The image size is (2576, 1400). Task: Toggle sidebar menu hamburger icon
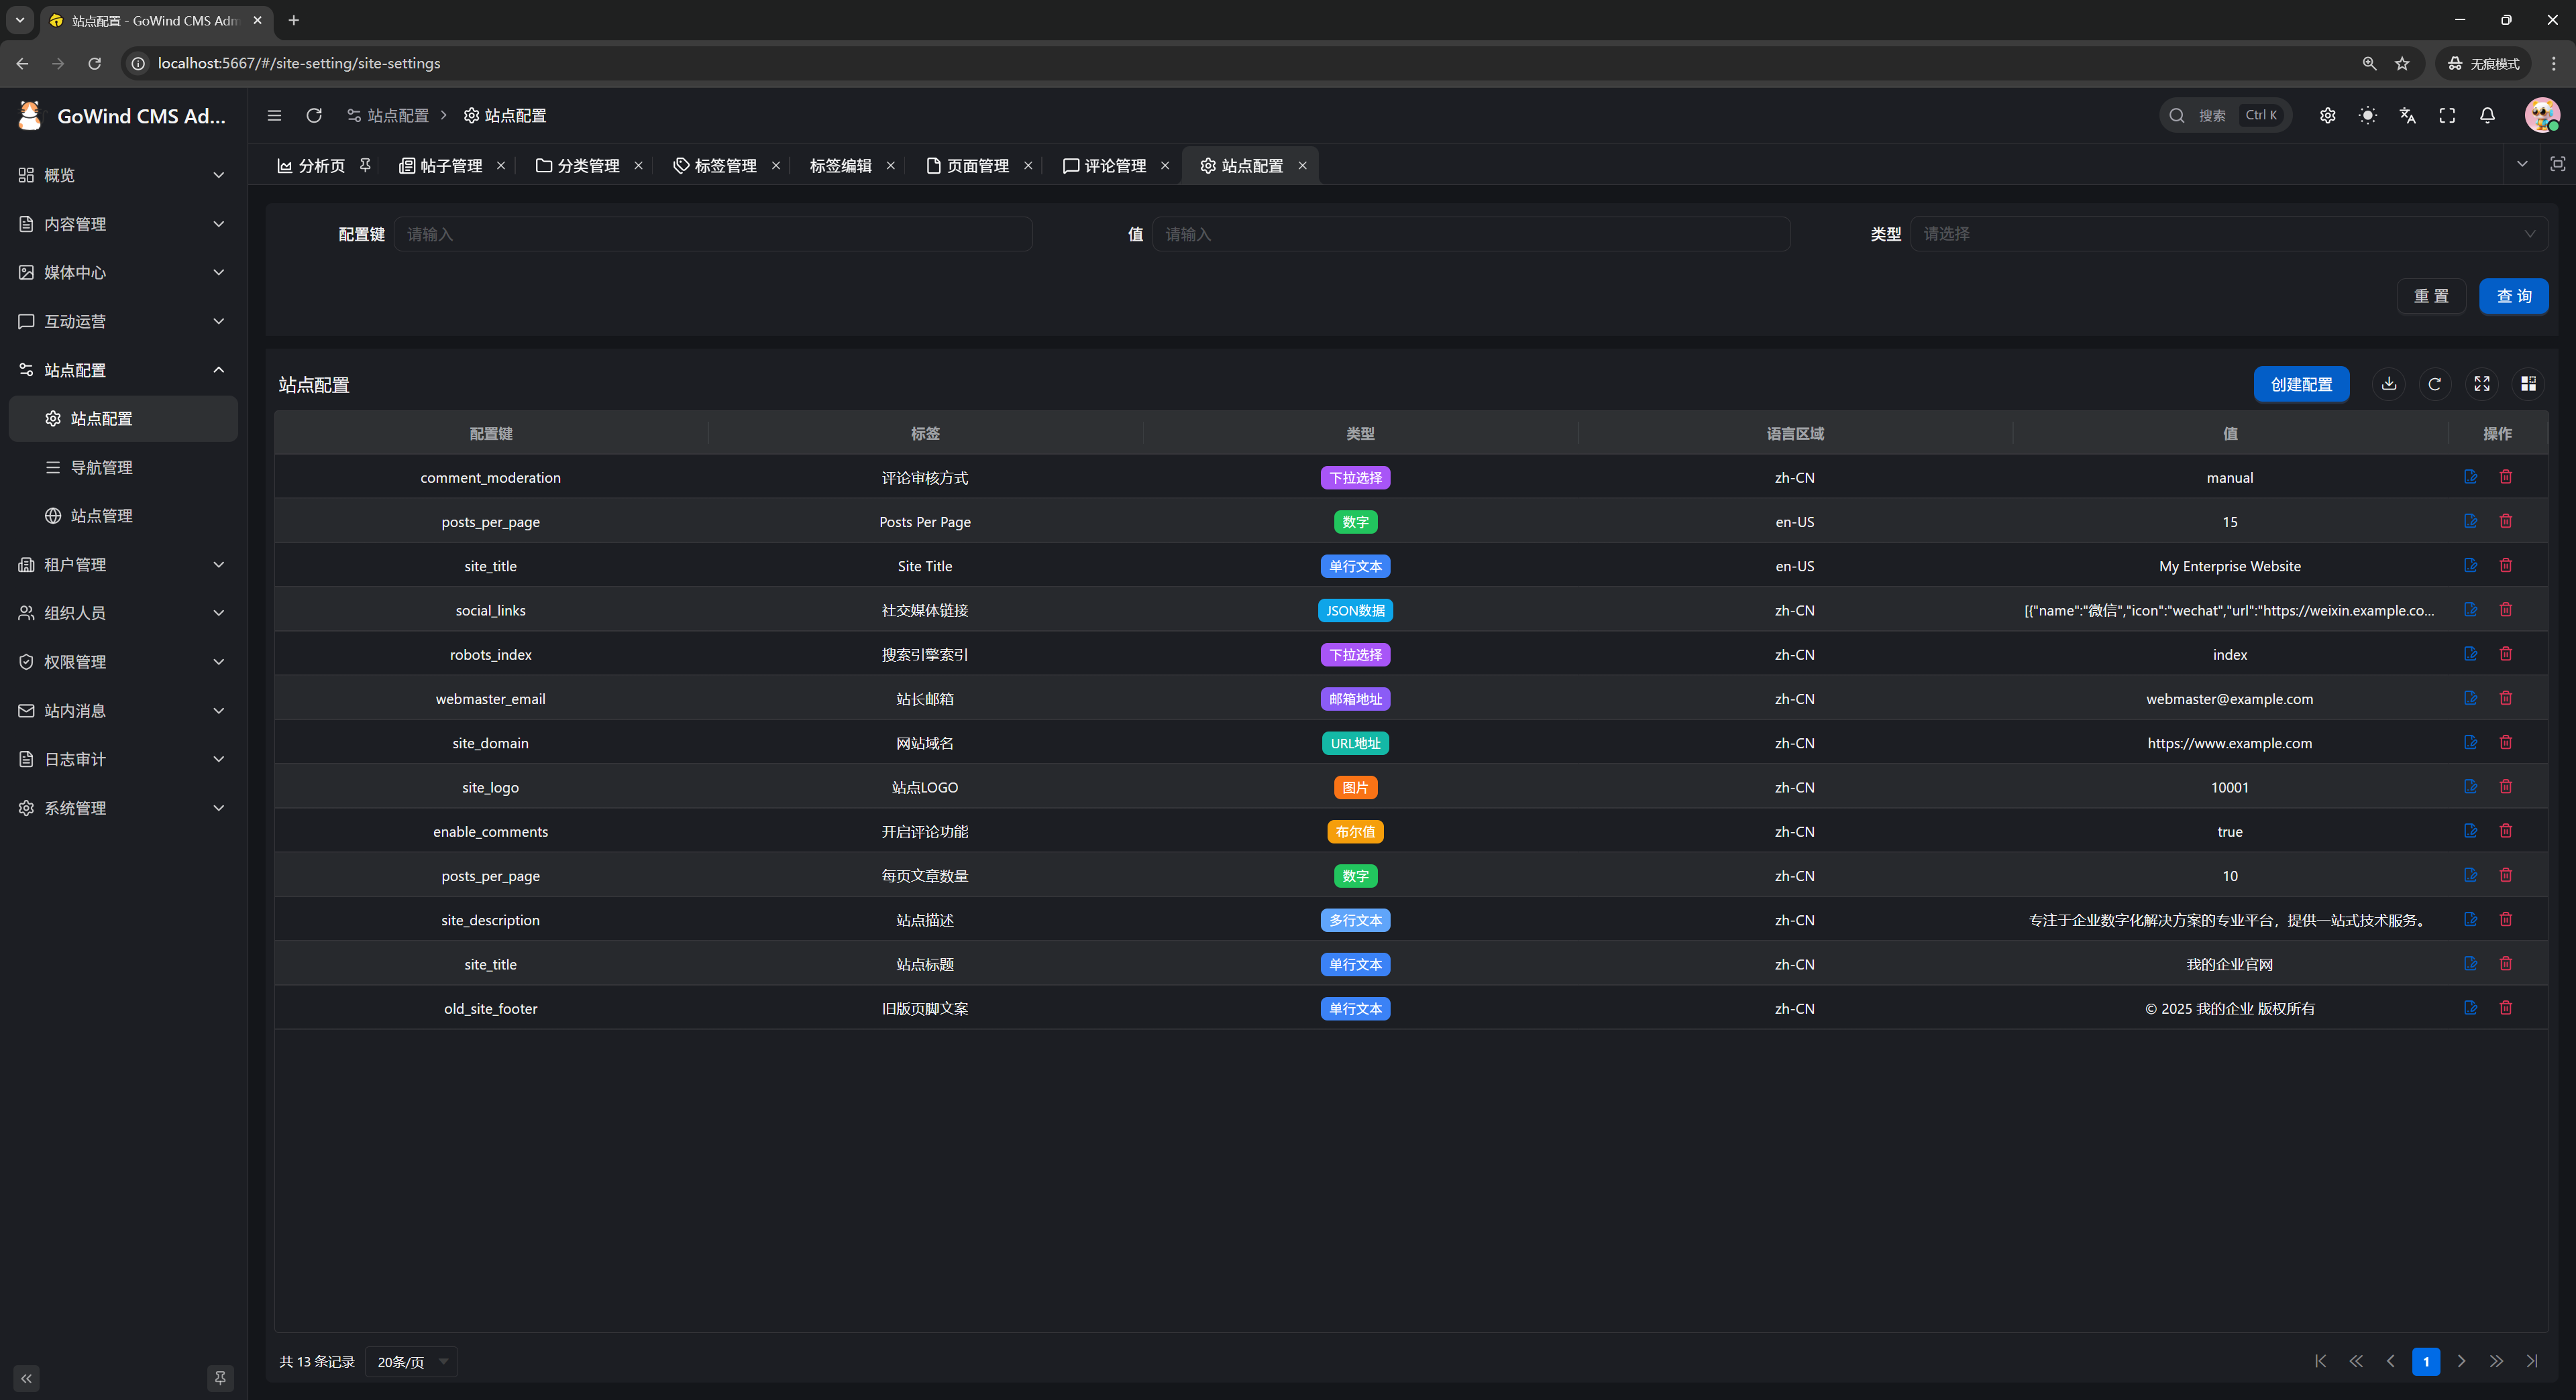pyautogui.click(x=274, y=116)
